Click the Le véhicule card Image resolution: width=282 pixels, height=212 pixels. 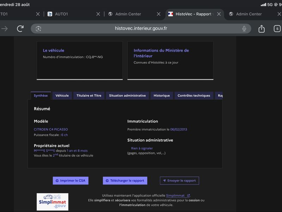point(80,60)
